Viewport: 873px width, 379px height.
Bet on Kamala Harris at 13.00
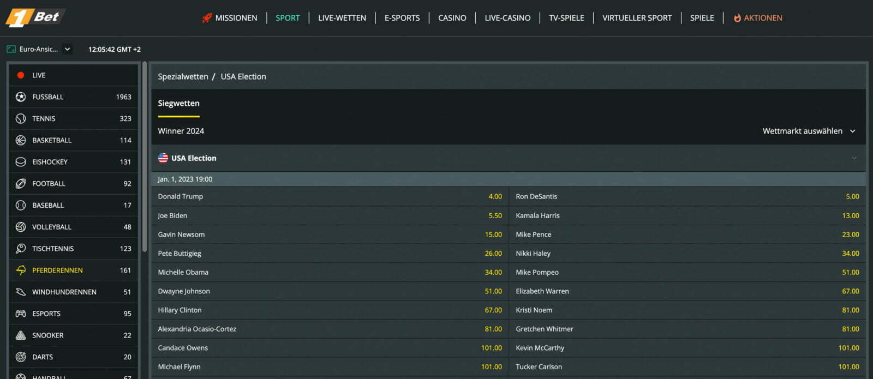click(687, 215)
